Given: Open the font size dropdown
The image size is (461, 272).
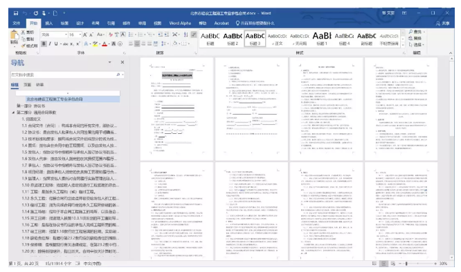Looking at the screenshot, I should point(80,35).
